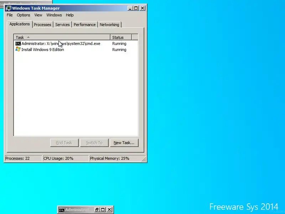Viewport: 285px width, 214px height.
Task: Maximize the Windows Task Manager window
Action: 136,8
